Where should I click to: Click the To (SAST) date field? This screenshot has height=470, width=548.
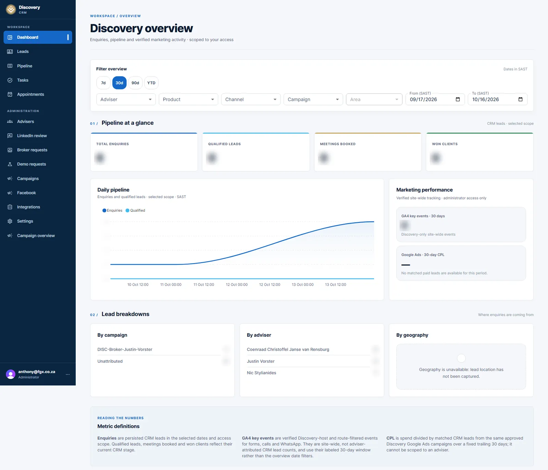click(x=498, y=99)
